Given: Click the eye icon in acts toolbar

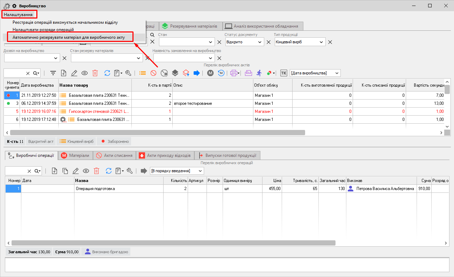Looking at the screenshot, I should [x=85, y=73].
